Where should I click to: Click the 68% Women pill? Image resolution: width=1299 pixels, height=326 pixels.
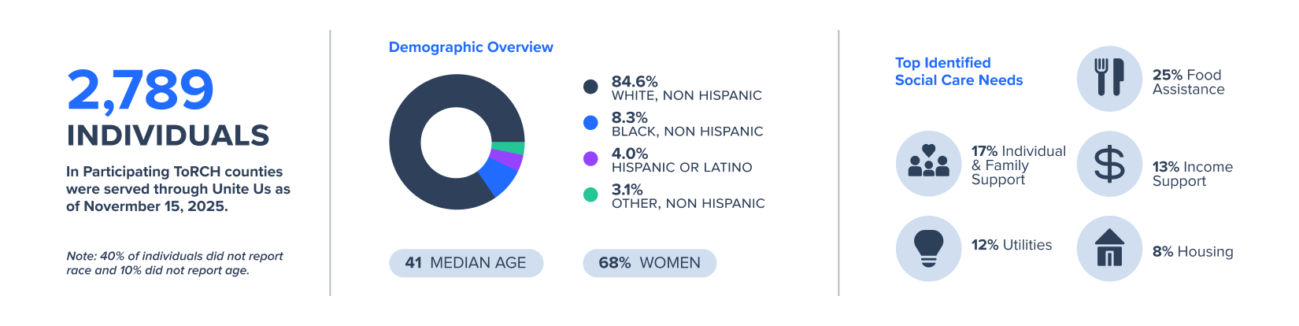(x=649, y=263)
